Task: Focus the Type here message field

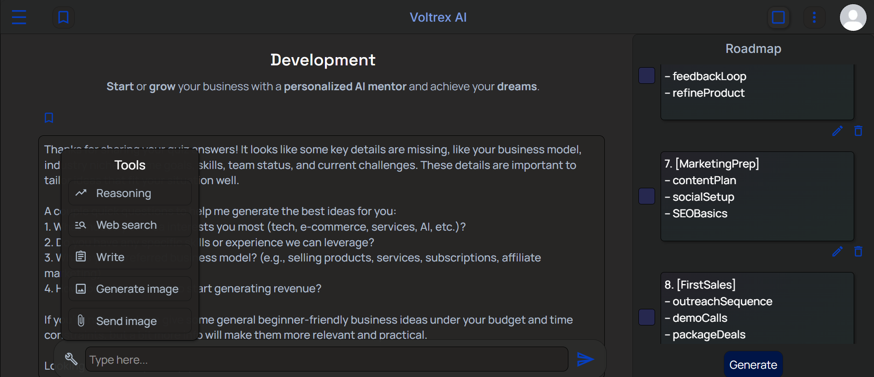Action: click(x=327, y=360)
